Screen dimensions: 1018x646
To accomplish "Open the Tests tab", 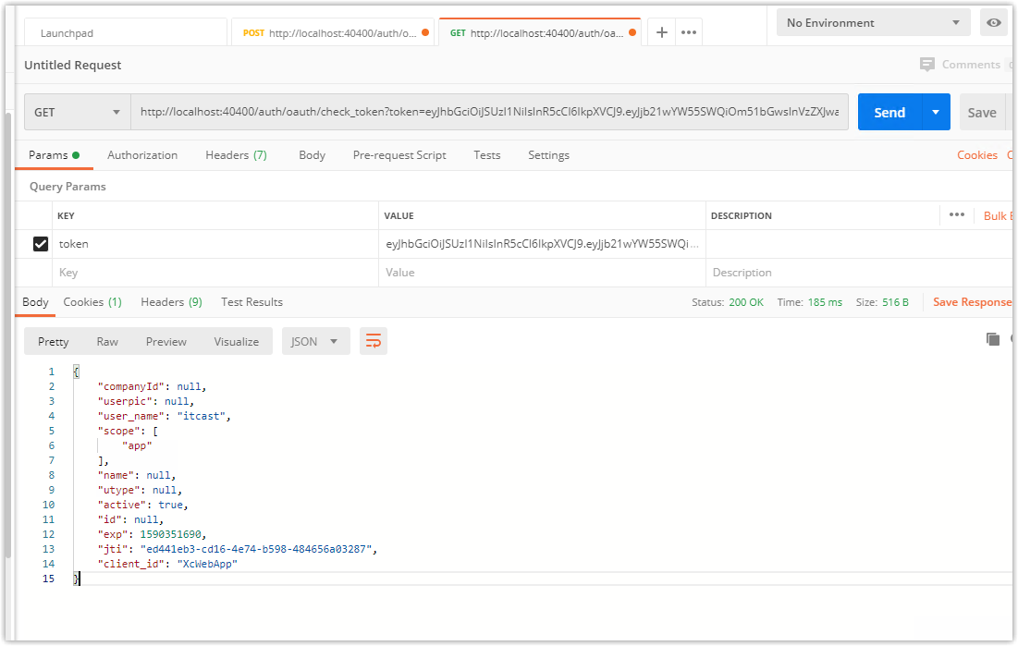I will click(487, 155).
